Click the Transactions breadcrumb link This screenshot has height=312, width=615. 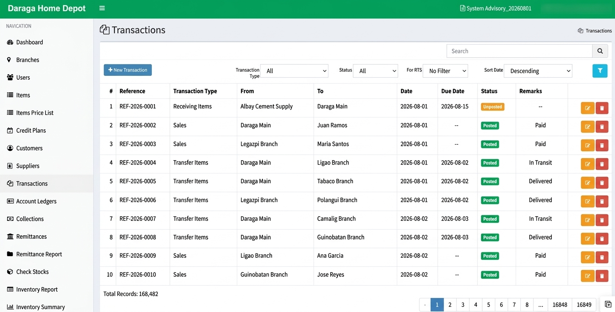point(595,31)
